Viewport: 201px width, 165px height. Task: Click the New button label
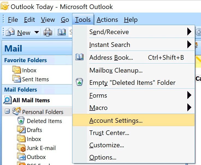coord(24,33)
